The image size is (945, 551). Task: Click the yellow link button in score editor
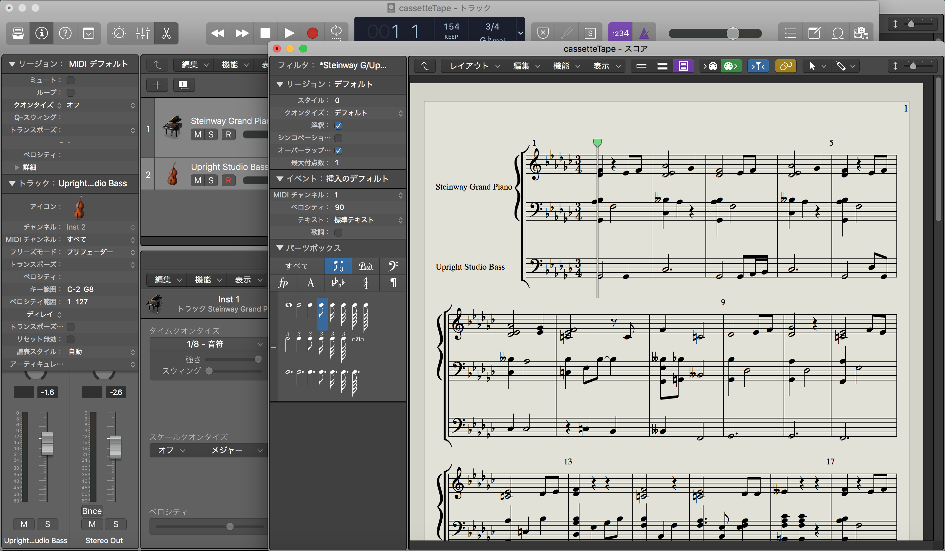(785, 66)
